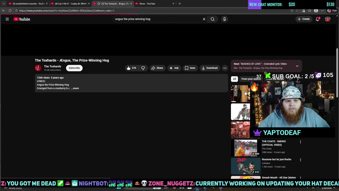339x191 pixels.
Task: Click the magnifier search button
Action: click(x=212, y=19)
